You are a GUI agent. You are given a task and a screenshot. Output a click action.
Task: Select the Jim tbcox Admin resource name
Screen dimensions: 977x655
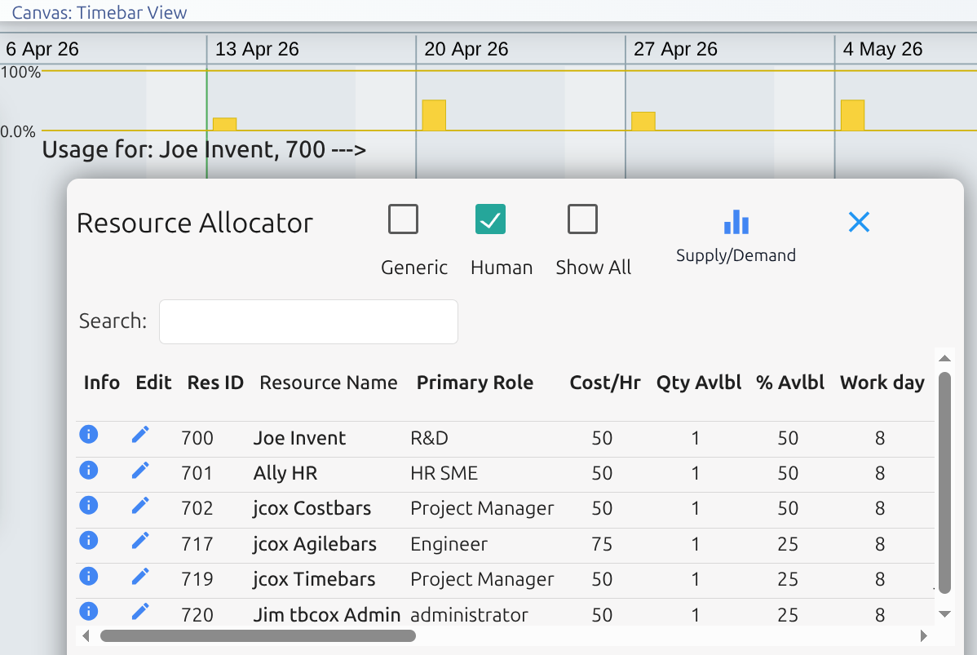point(326,615)
